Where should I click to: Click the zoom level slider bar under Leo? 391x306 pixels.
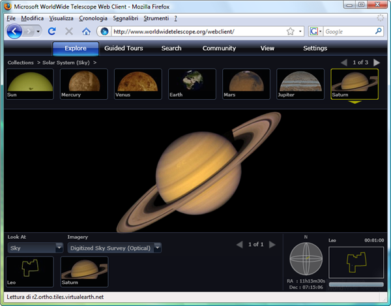[x=355, y=284]
